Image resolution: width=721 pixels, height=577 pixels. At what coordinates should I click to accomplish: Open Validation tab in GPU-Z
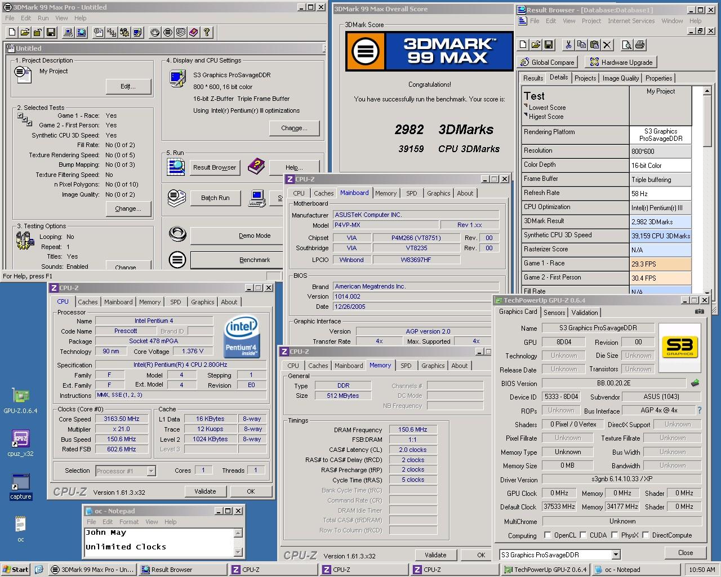click(x=585, y=313)
